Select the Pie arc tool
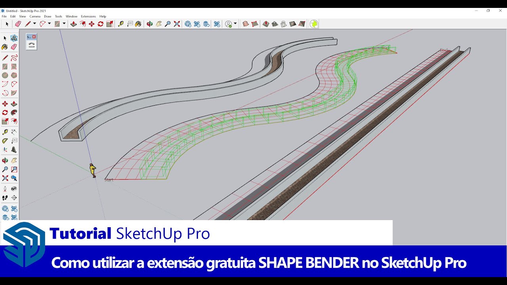The height and width of the screenshot is (285, 507). tap(14, 93)
